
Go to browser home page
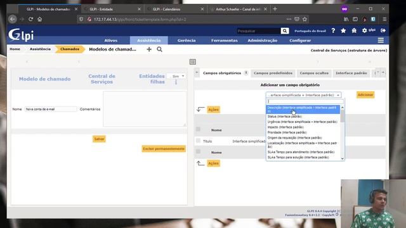pos(39,19)
